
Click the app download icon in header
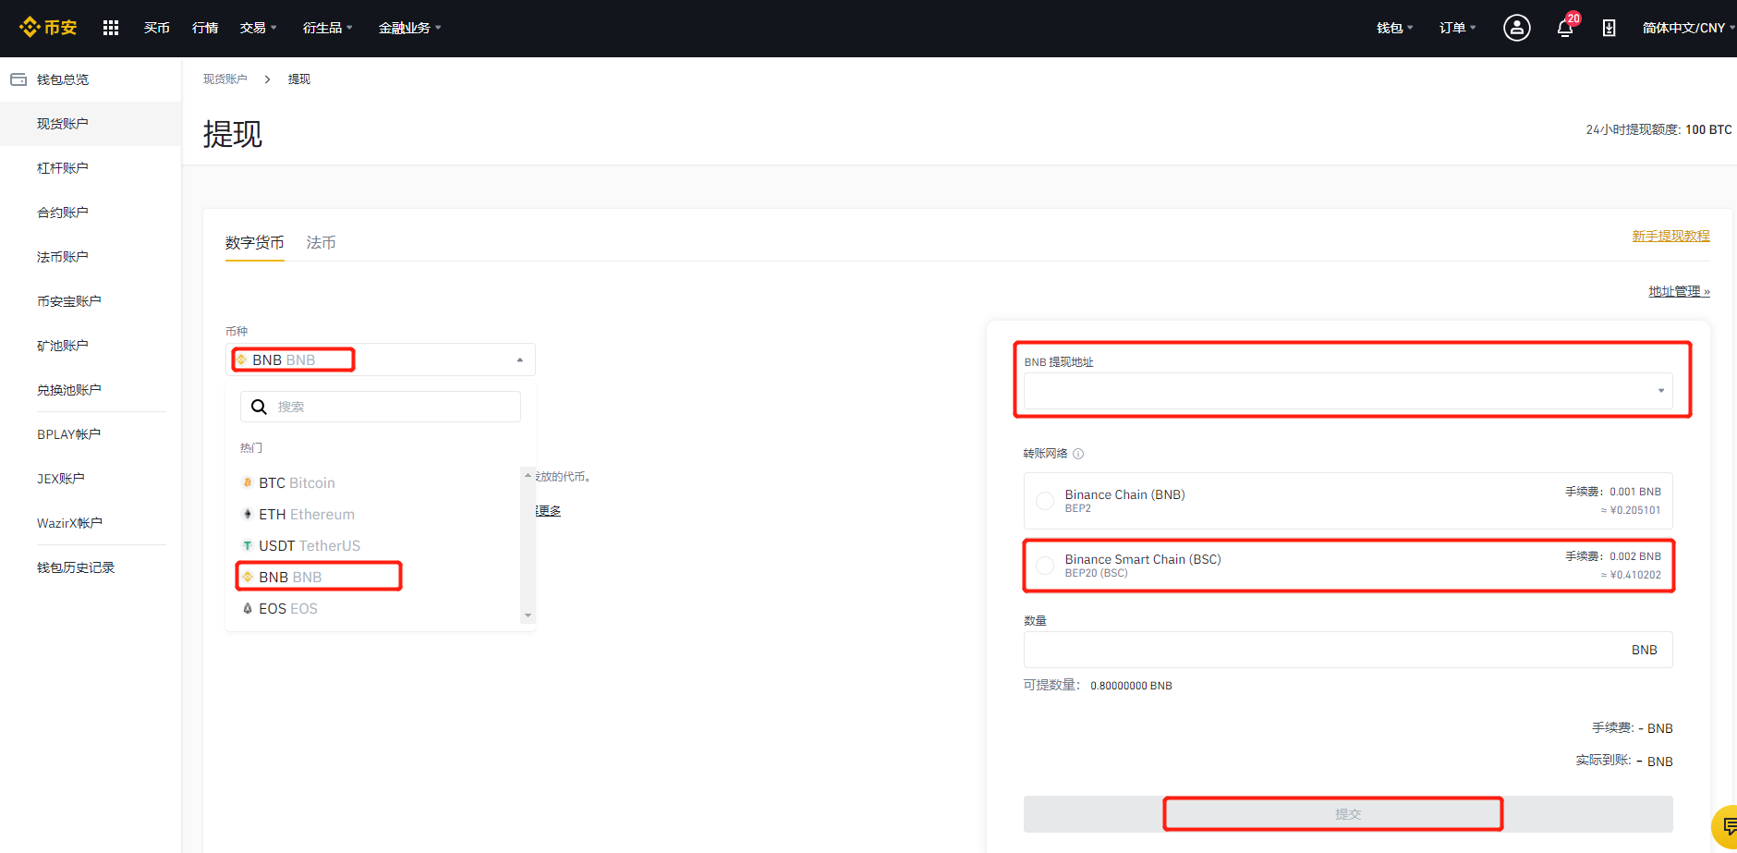pyautogui.click(x=1609, y=28)
